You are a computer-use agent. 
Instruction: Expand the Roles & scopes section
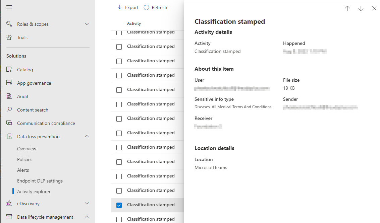[87, 24]
